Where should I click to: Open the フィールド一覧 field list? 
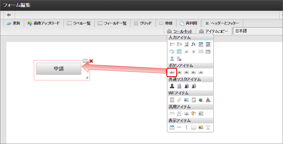pyautogui.click(x=112, y=23)
